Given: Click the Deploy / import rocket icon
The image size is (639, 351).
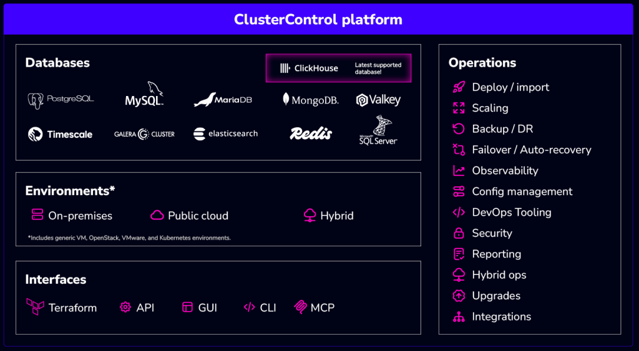Looking at the screenshot, I should [x=459, y=87].
